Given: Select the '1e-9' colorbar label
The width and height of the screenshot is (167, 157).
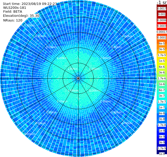Looking at the screenshot, I should (162, 154).
